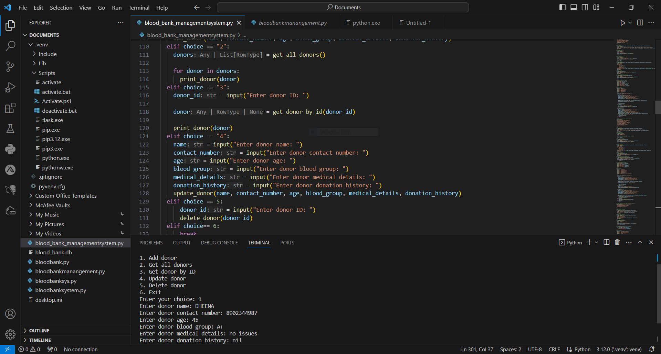
Task: Open the Terminal menu
Action: (139, 8)
